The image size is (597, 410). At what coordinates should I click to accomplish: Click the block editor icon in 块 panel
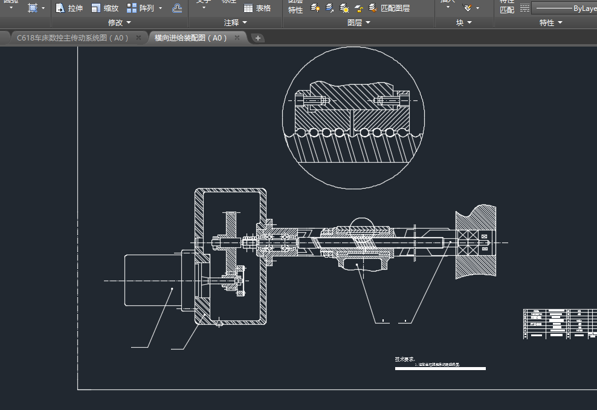[467, 8]
